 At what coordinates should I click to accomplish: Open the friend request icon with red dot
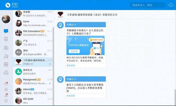[x=6, y=95]
